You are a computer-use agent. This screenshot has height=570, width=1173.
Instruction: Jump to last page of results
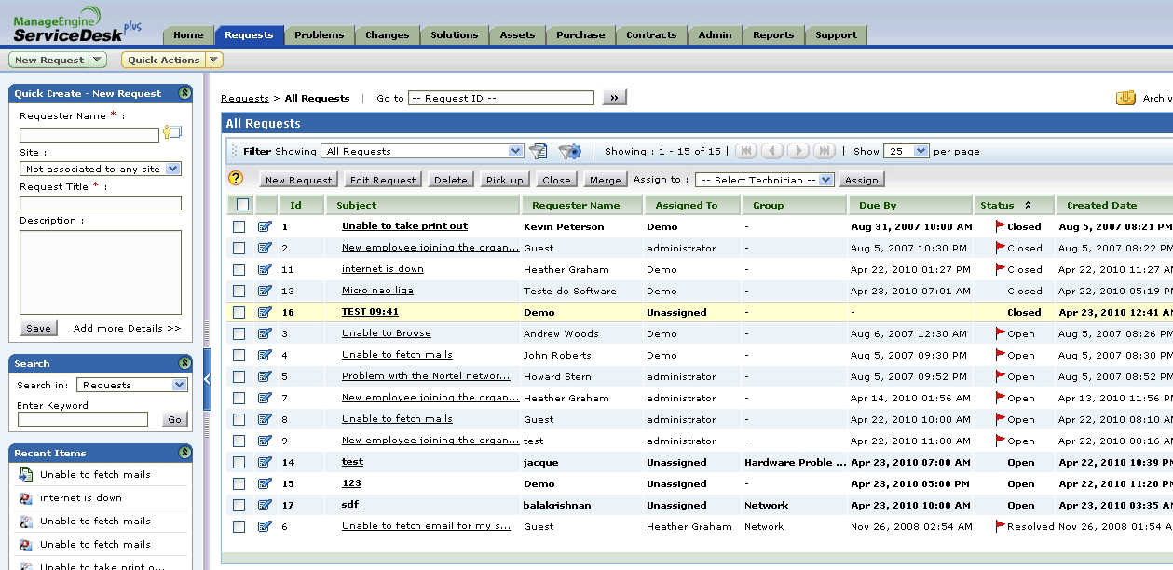pos(824,151)
